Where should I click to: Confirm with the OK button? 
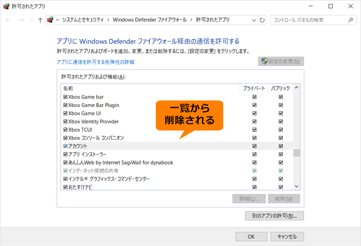click(251, 236)
